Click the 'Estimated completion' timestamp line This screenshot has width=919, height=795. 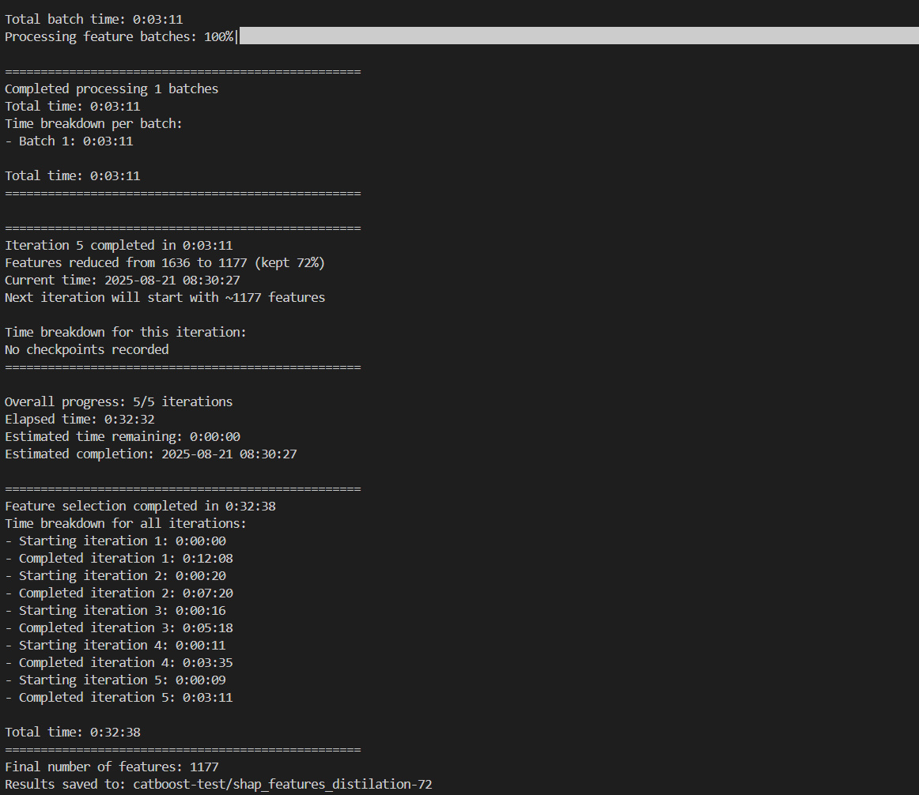click(x=150, y=454)
